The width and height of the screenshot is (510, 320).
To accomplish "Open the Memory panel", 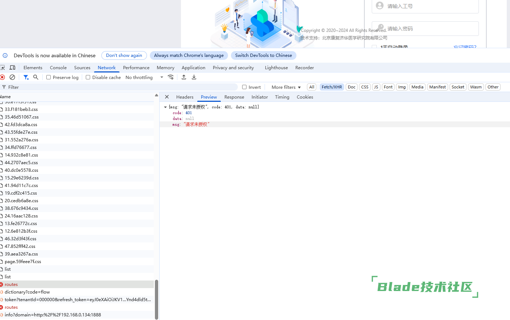I will [165, 67].
